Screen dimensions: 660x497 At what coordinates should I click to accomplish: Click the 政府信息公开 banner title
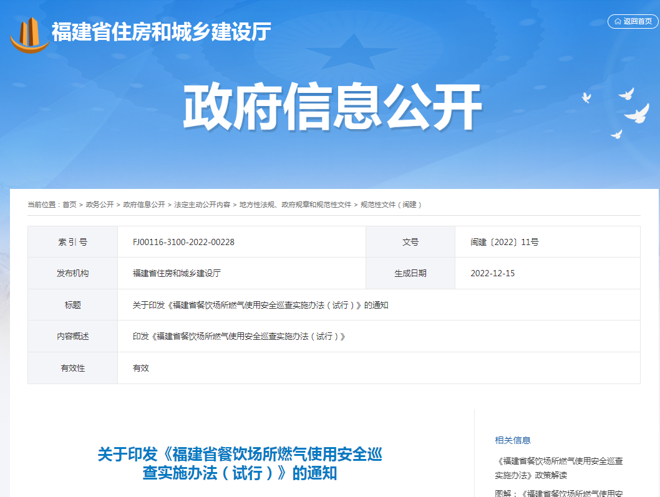click(x=330, y=105)
